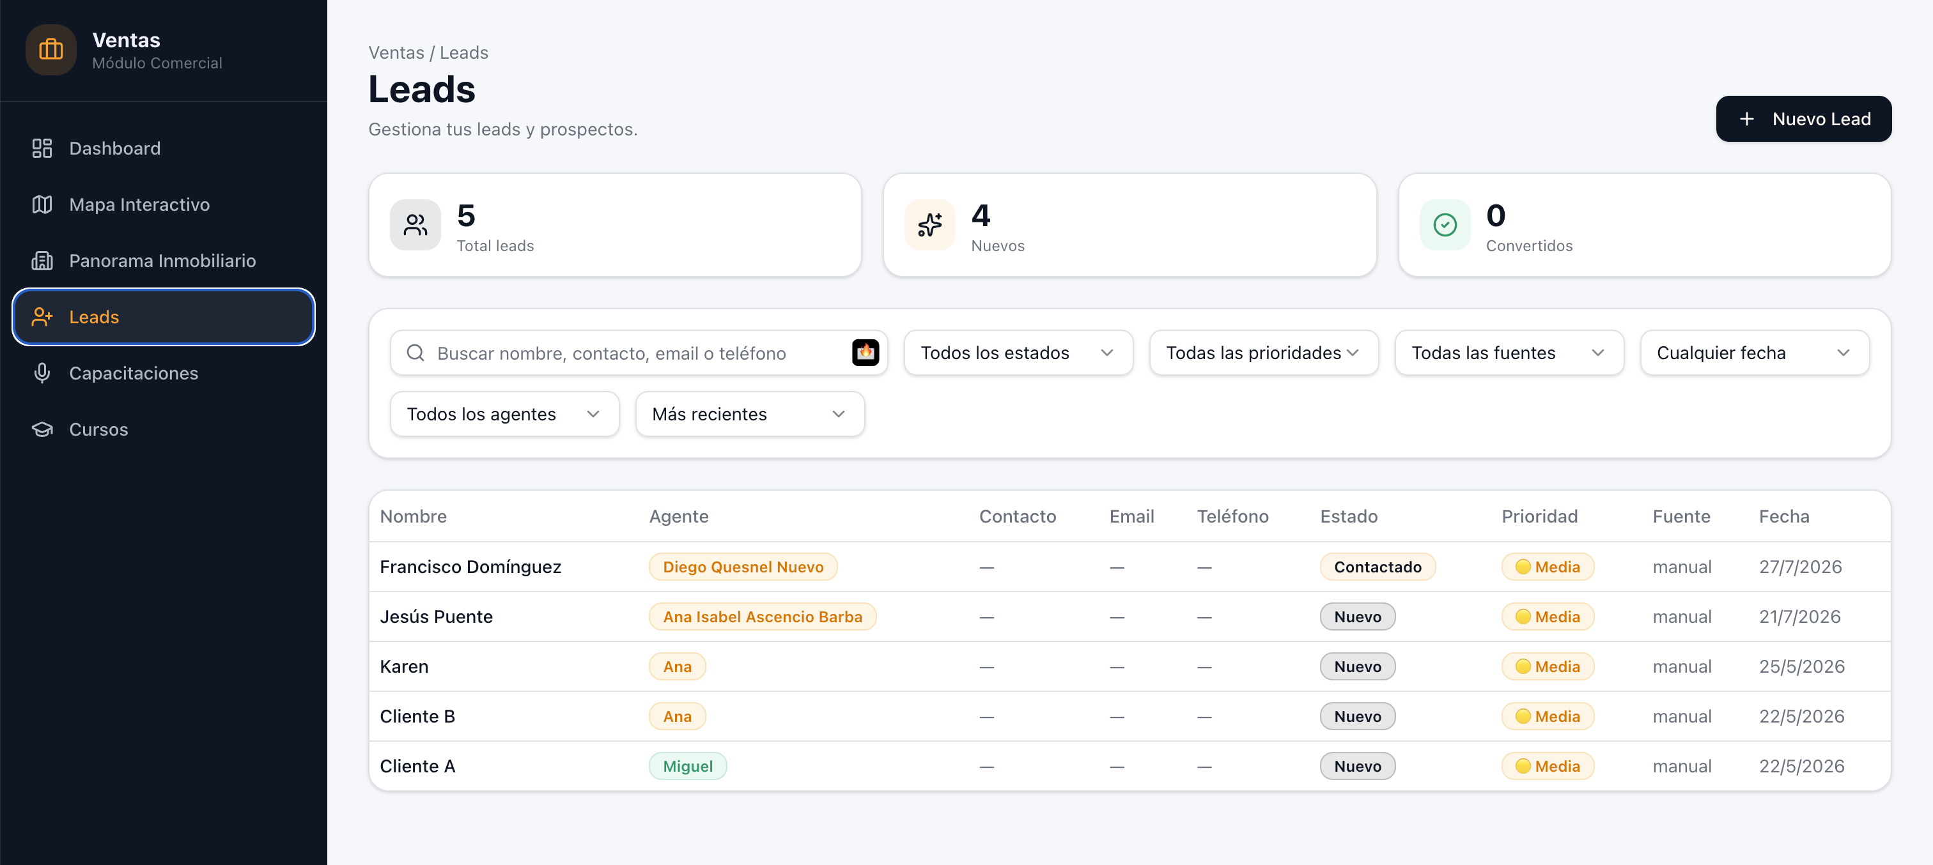Click the Panorama Inmobiliario building icon

pyautogui.click(x=42, y=261)
